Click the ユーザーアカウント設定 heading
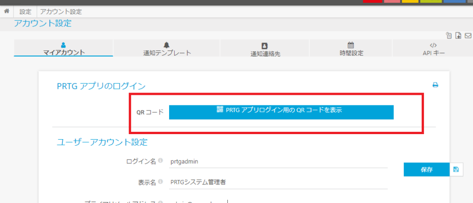Screen dimensions: 473x203 point(102,142)
